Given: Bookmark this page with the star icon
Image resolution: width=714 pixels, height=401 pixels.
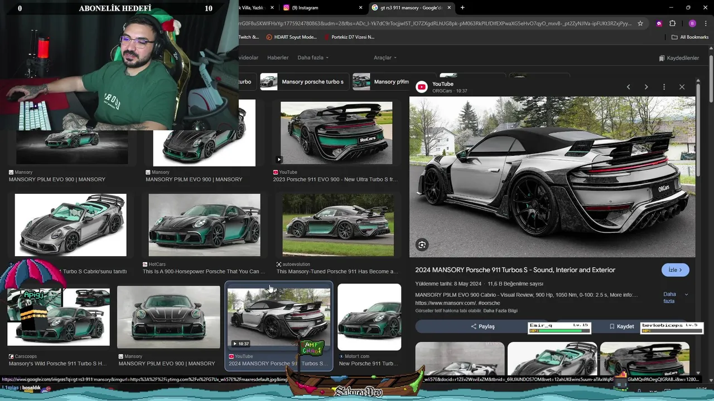Looking at the screenshot, I should click(640, 23).
